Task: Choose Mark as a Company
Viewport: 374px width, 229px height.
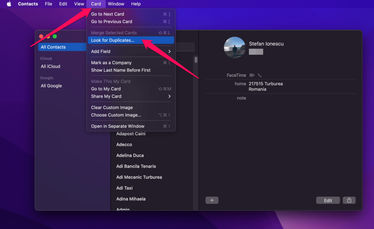Action: point(111,63)
